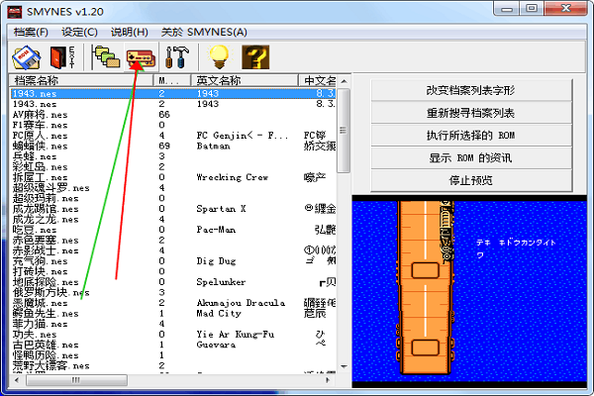Select the 吃豆.nes file
The image size is (594, 396).
(x=35, y=230)
